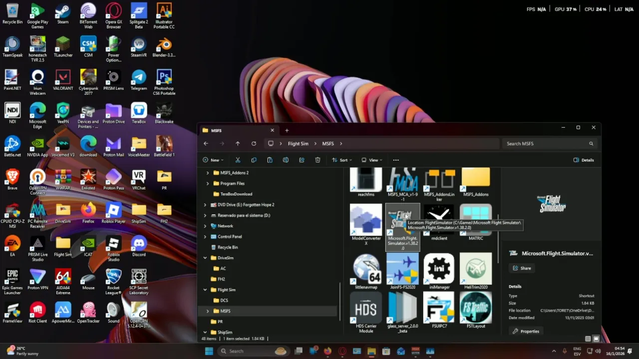
Task: Expand the DVD Drive (E:) tree node
Action: coord(205,205)
